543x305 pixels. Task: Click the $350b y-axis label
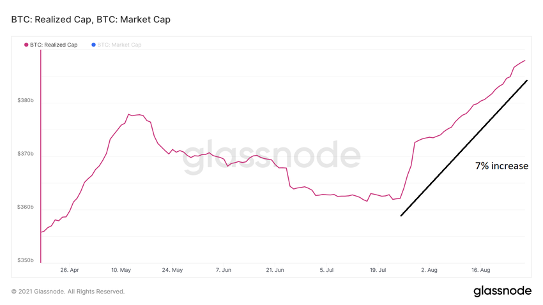(x=24, y=261)
